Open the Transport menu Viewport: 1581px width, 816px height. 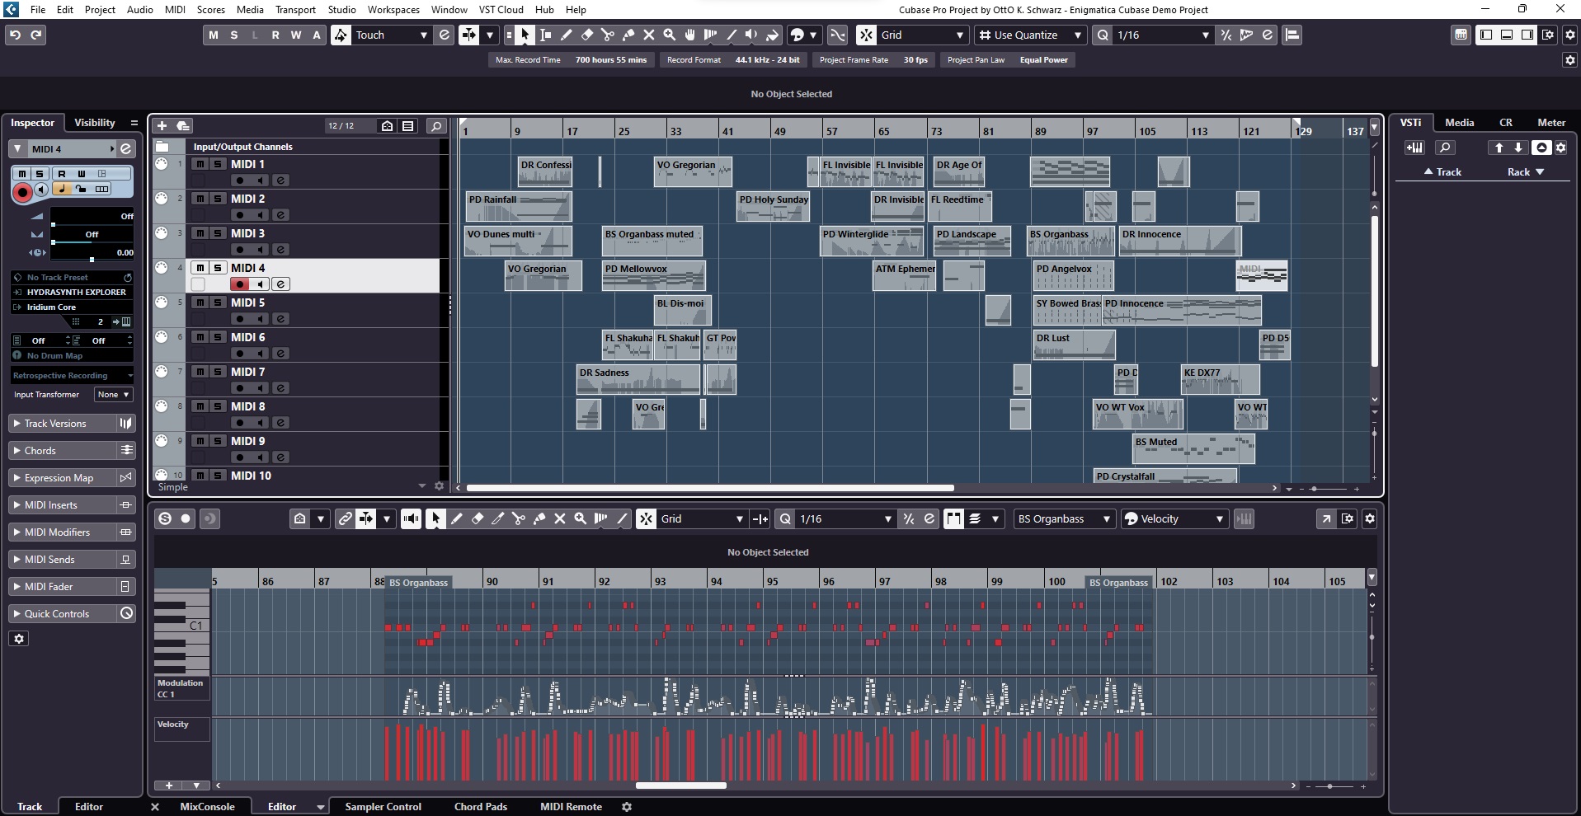295,9
